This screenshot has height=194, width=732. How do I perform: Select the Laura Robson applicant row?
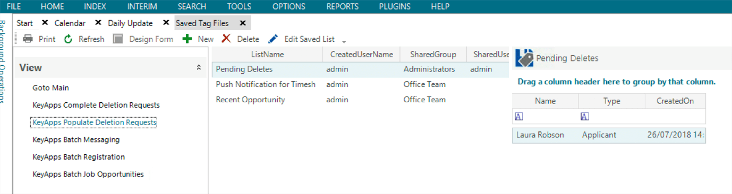click(x=609, y=135)
